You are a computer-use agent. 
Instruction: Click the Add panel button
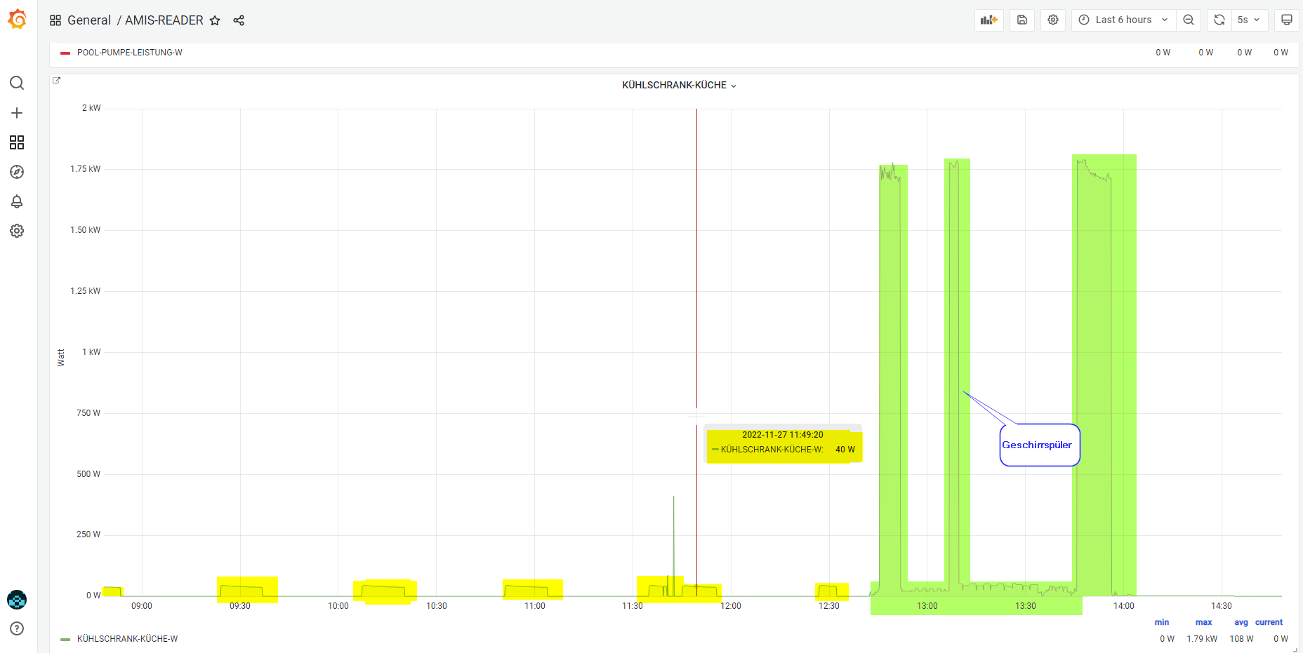[x=989, y=20]
